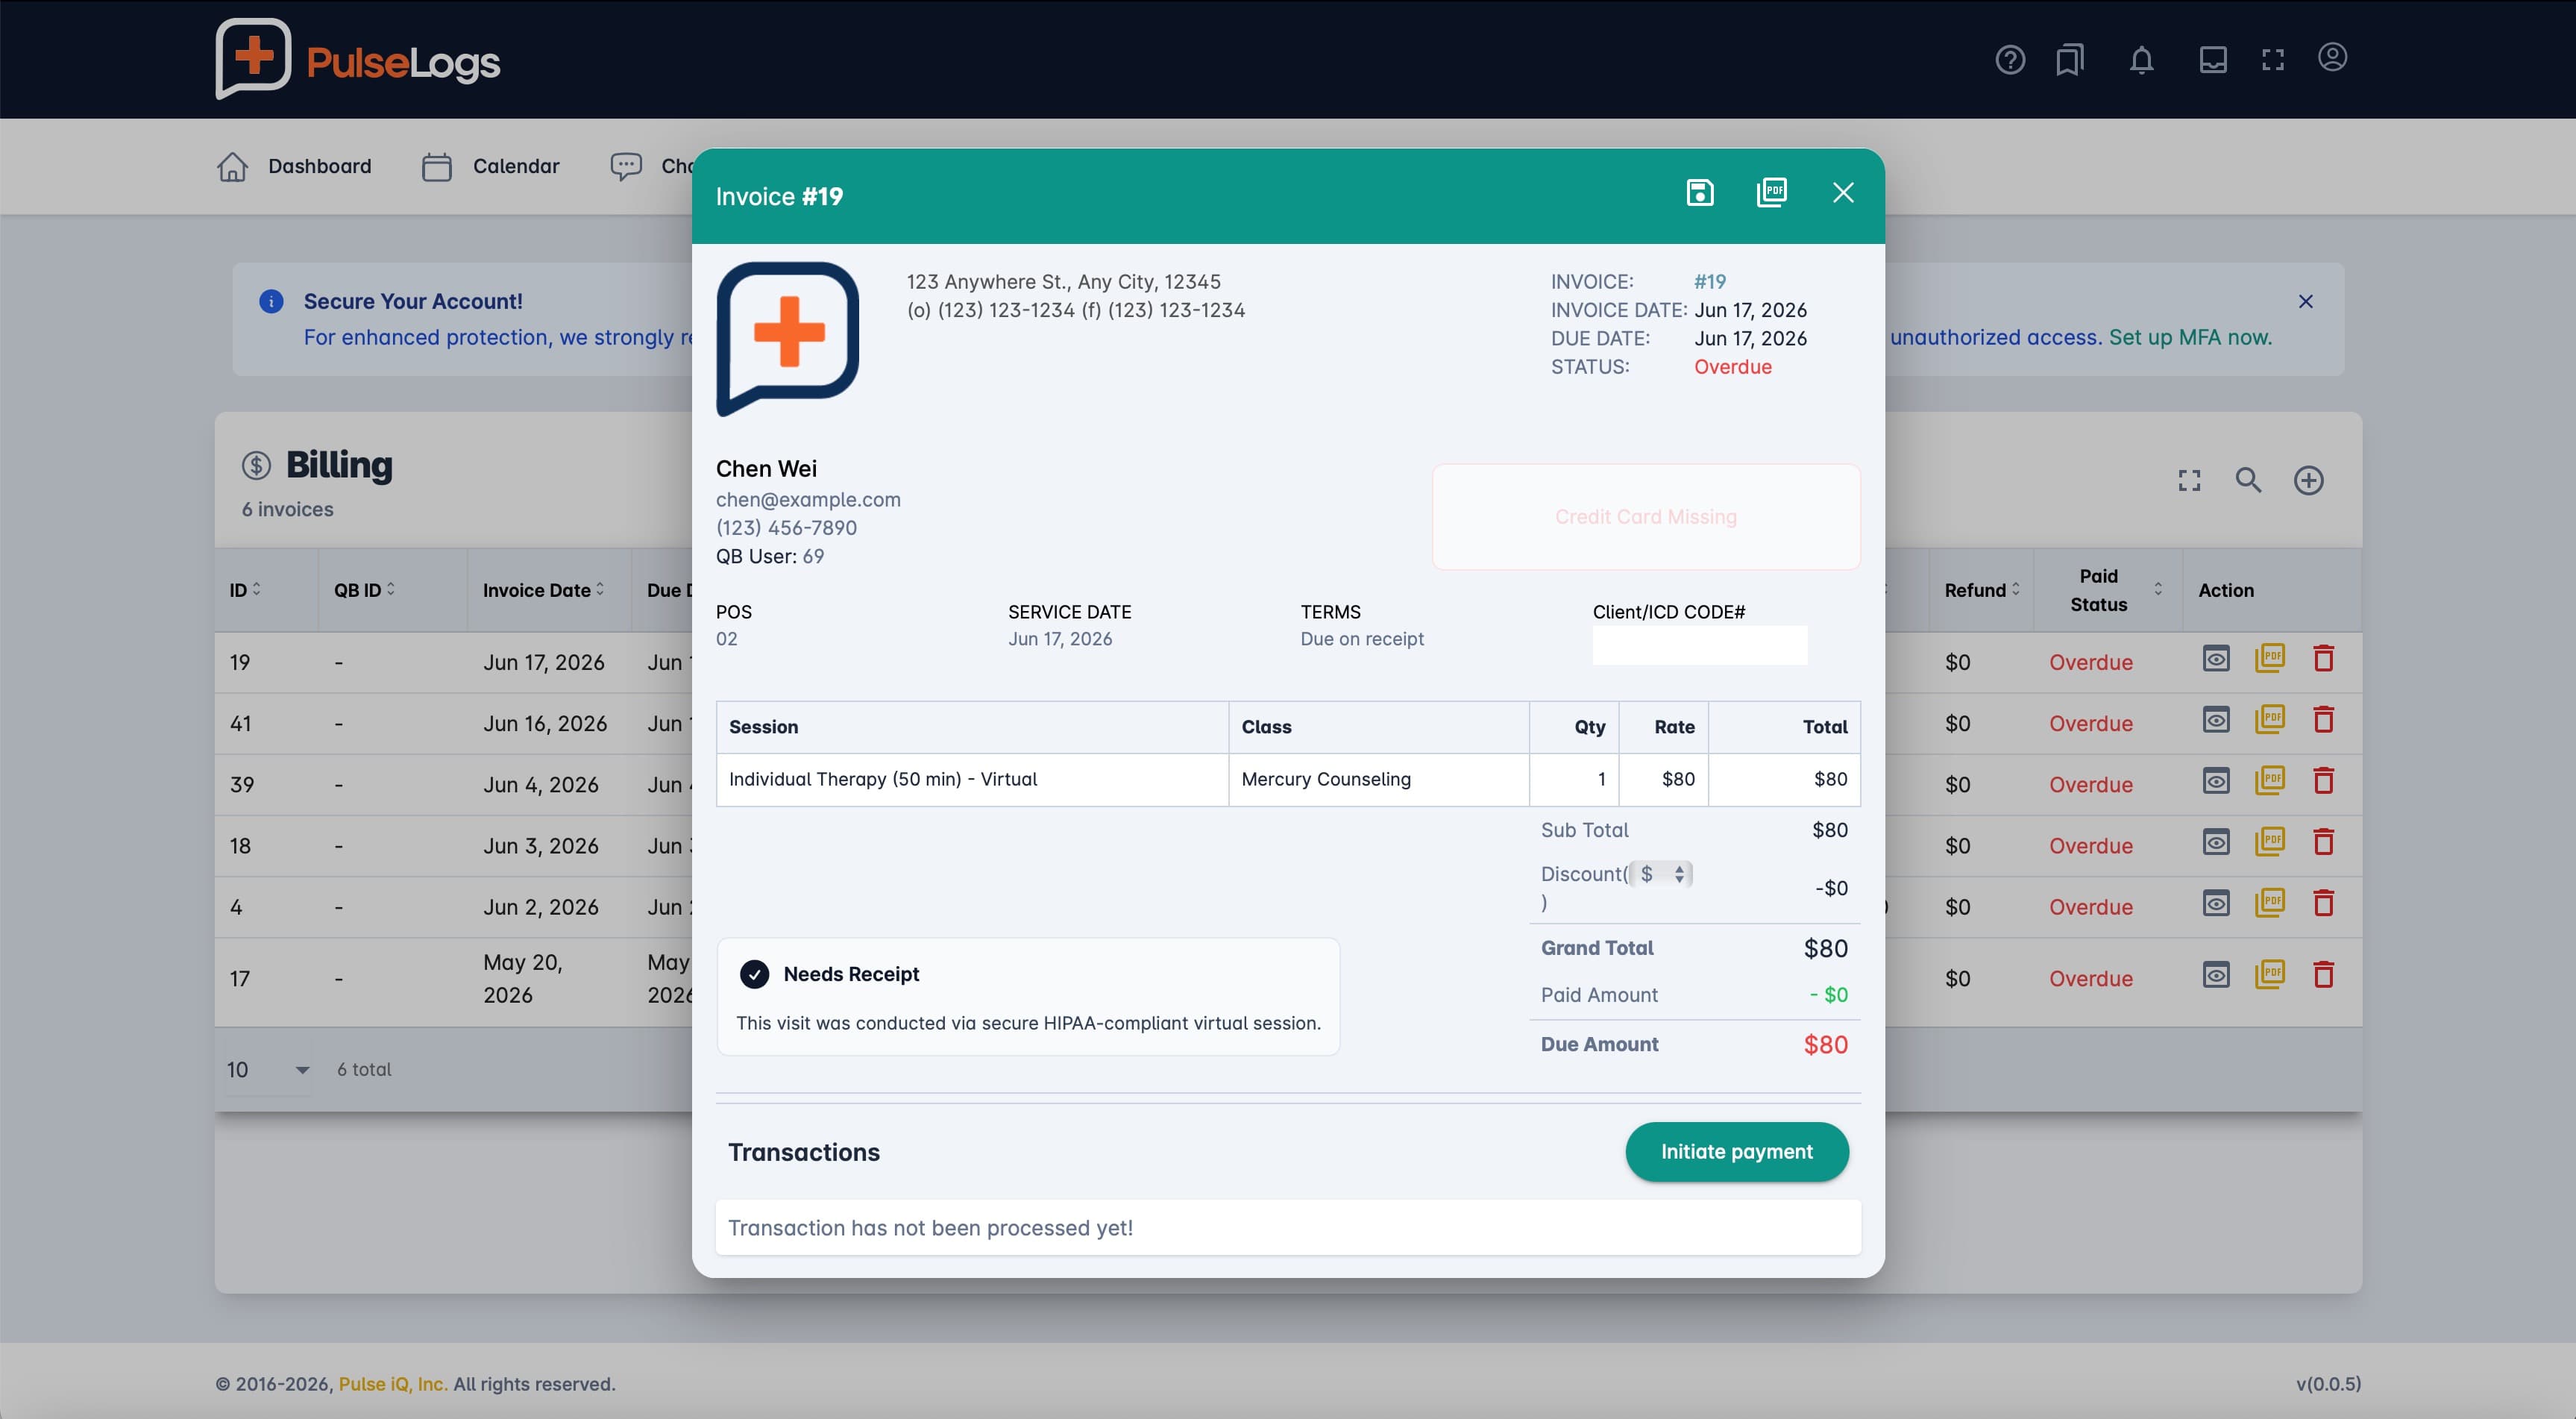
Task: Open the bookmarks icon in top bar
Action: 2070,60
